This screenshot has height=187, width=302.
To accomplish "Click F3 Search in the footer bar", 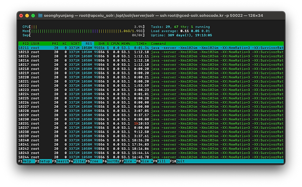I will coord(60,161).
